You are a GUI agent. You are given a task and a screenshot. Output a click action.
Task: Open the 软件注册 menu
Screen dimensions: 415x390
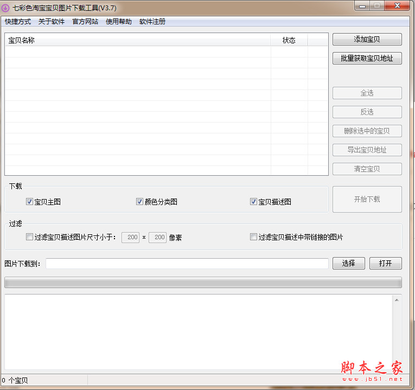tap(152, 22)
